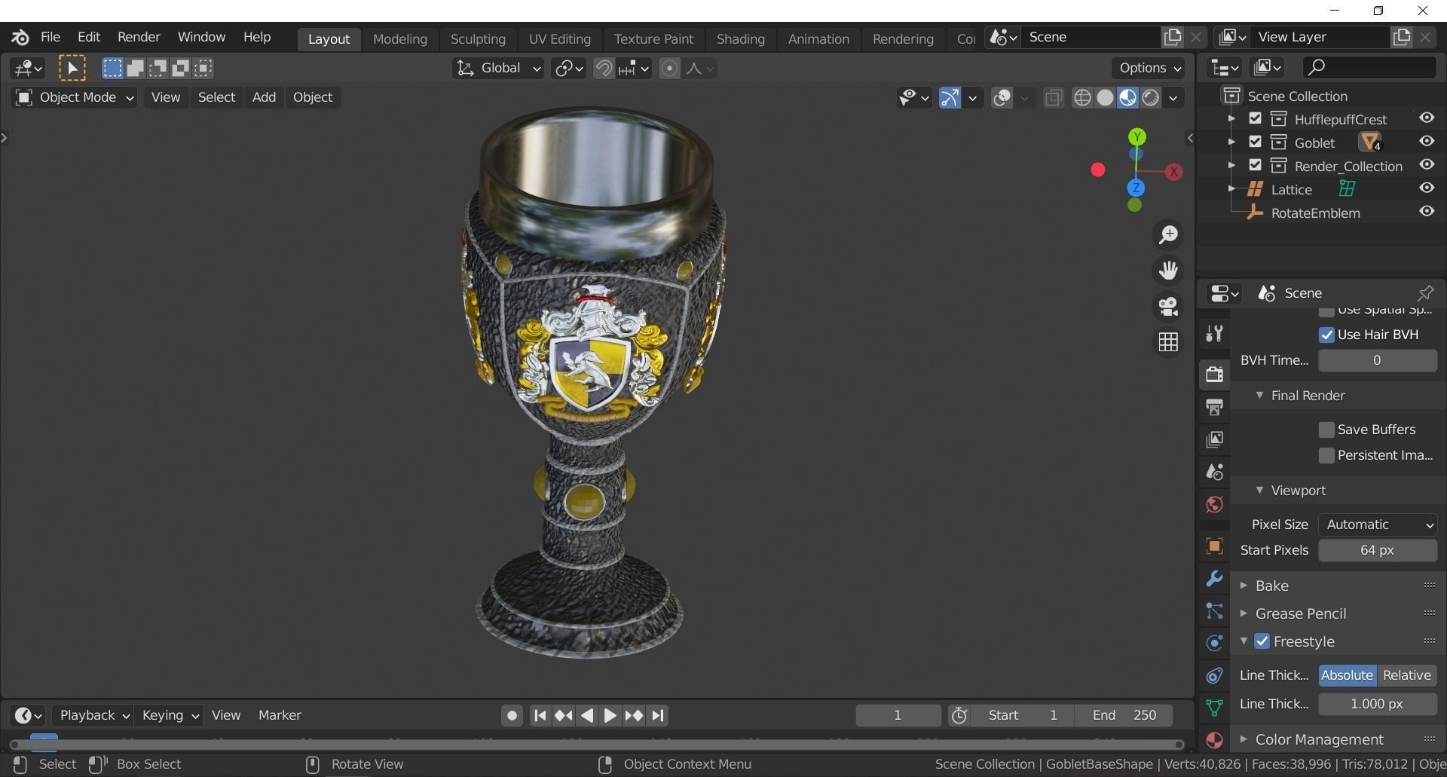Switch perspective/orthographic grid icon
The width and height of the screenshot is (1447, 777).
(1169, 342)
